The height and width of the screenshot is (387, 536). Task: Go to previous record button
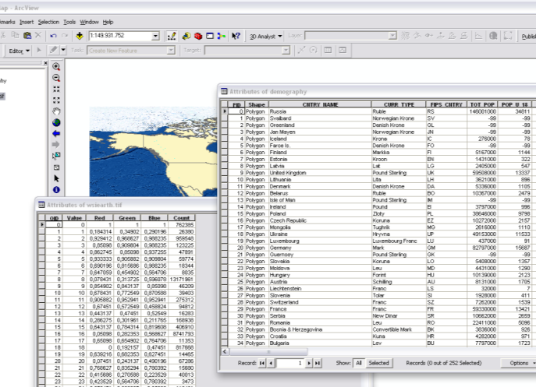[x=271, y=363]
